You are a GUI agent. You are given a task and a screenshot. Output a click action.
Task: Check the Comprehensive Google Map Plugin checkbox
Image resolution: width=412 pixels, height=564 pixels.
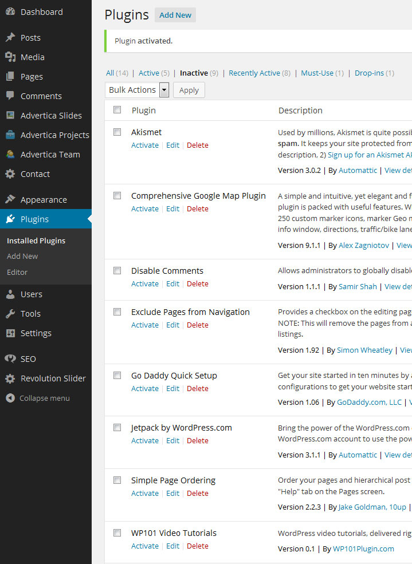tap(117, 196)
